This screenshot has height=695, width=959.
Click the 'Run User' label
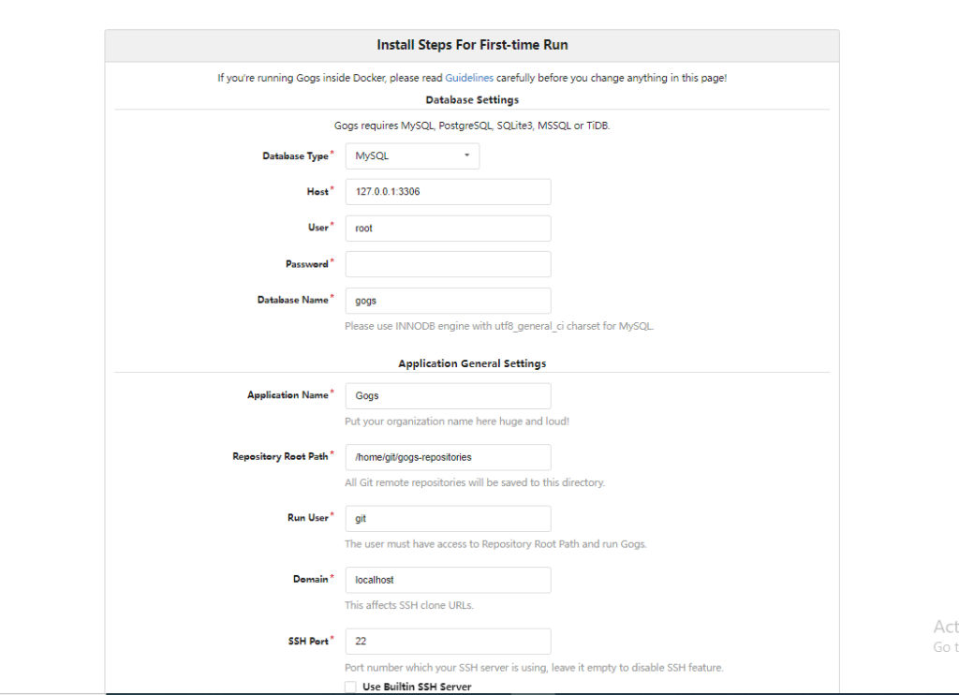pyautogui.click(x=308, y=518)
